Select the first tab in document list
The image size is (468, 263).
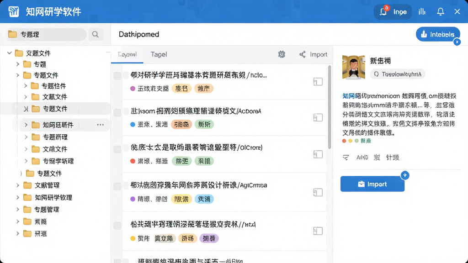(127, 54)
